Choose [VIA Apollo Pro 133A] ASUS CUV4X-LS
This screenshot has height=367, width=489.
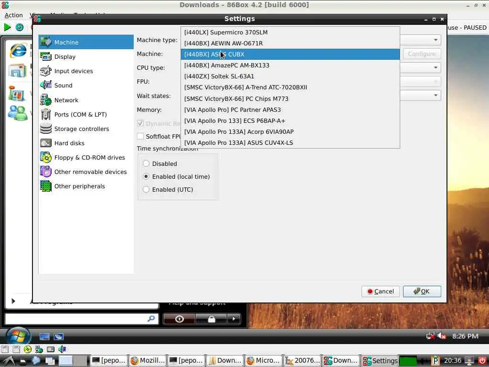[290, 142]
